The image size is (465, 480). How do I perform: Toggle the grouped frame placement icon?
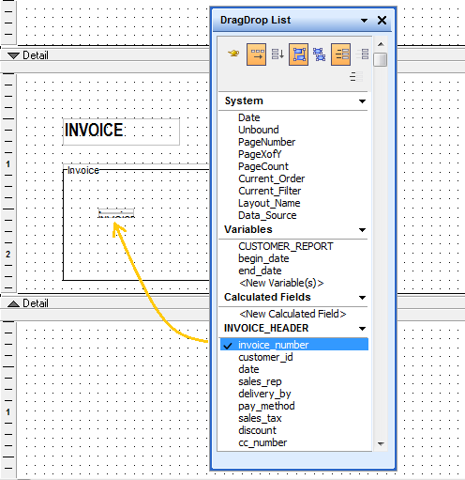tap(298, 54)
